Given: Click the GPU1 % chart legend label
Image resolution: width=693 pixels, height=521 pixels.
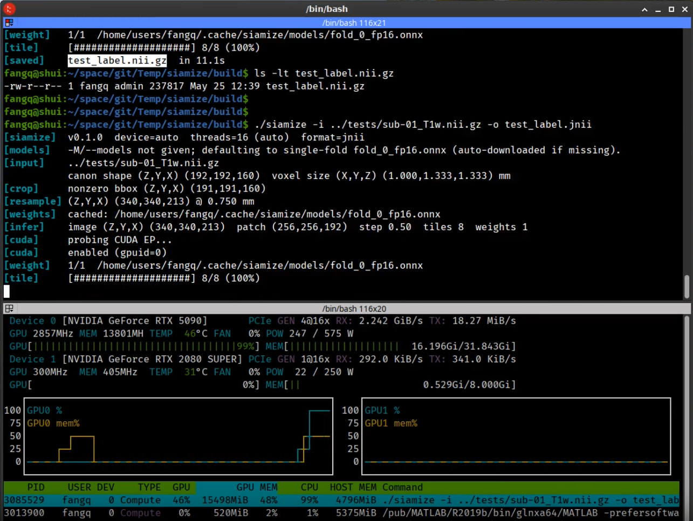Looking at the screenshot, I should point(382,410).
